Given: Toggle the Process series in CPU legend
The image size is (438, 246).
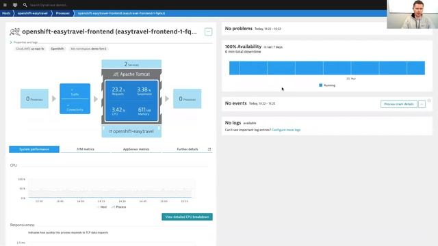Looking at the screenshot, I should coord(119,207).
